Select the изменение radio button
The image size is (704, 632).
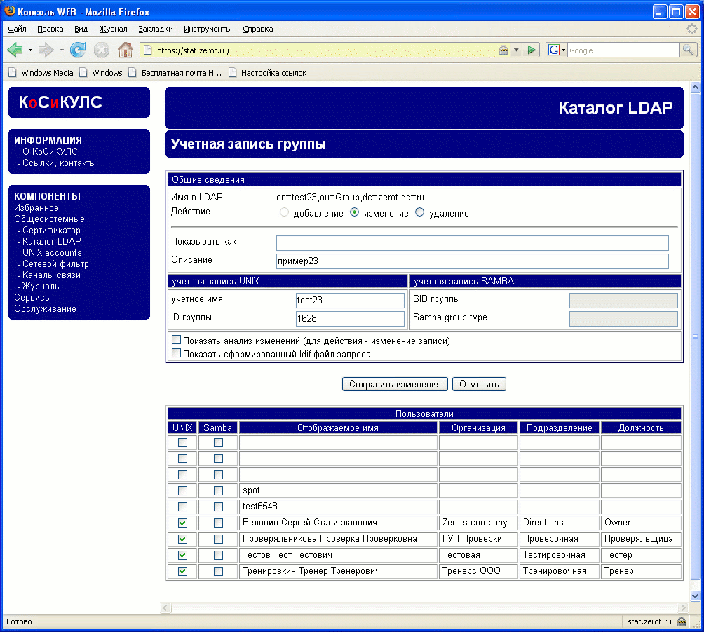point(355,212)
